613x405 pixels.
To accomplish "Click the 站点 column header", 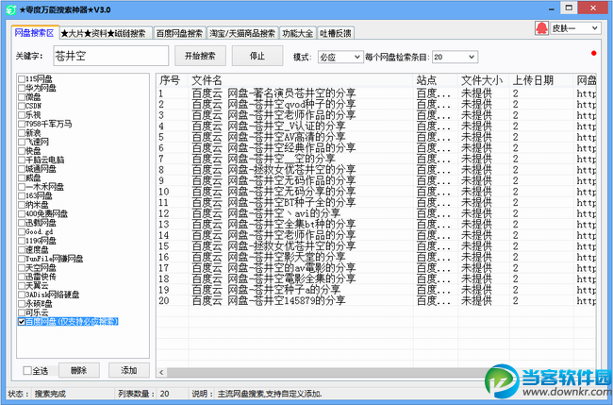I will pyautogui.click(x=435, y=80).
